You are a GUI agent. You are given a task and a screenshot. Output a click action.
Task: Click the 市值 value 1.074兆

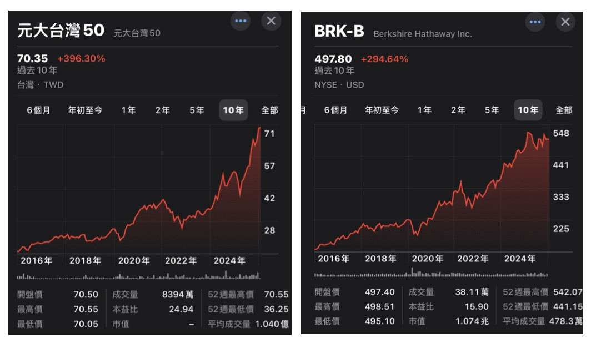click(472, 321)
